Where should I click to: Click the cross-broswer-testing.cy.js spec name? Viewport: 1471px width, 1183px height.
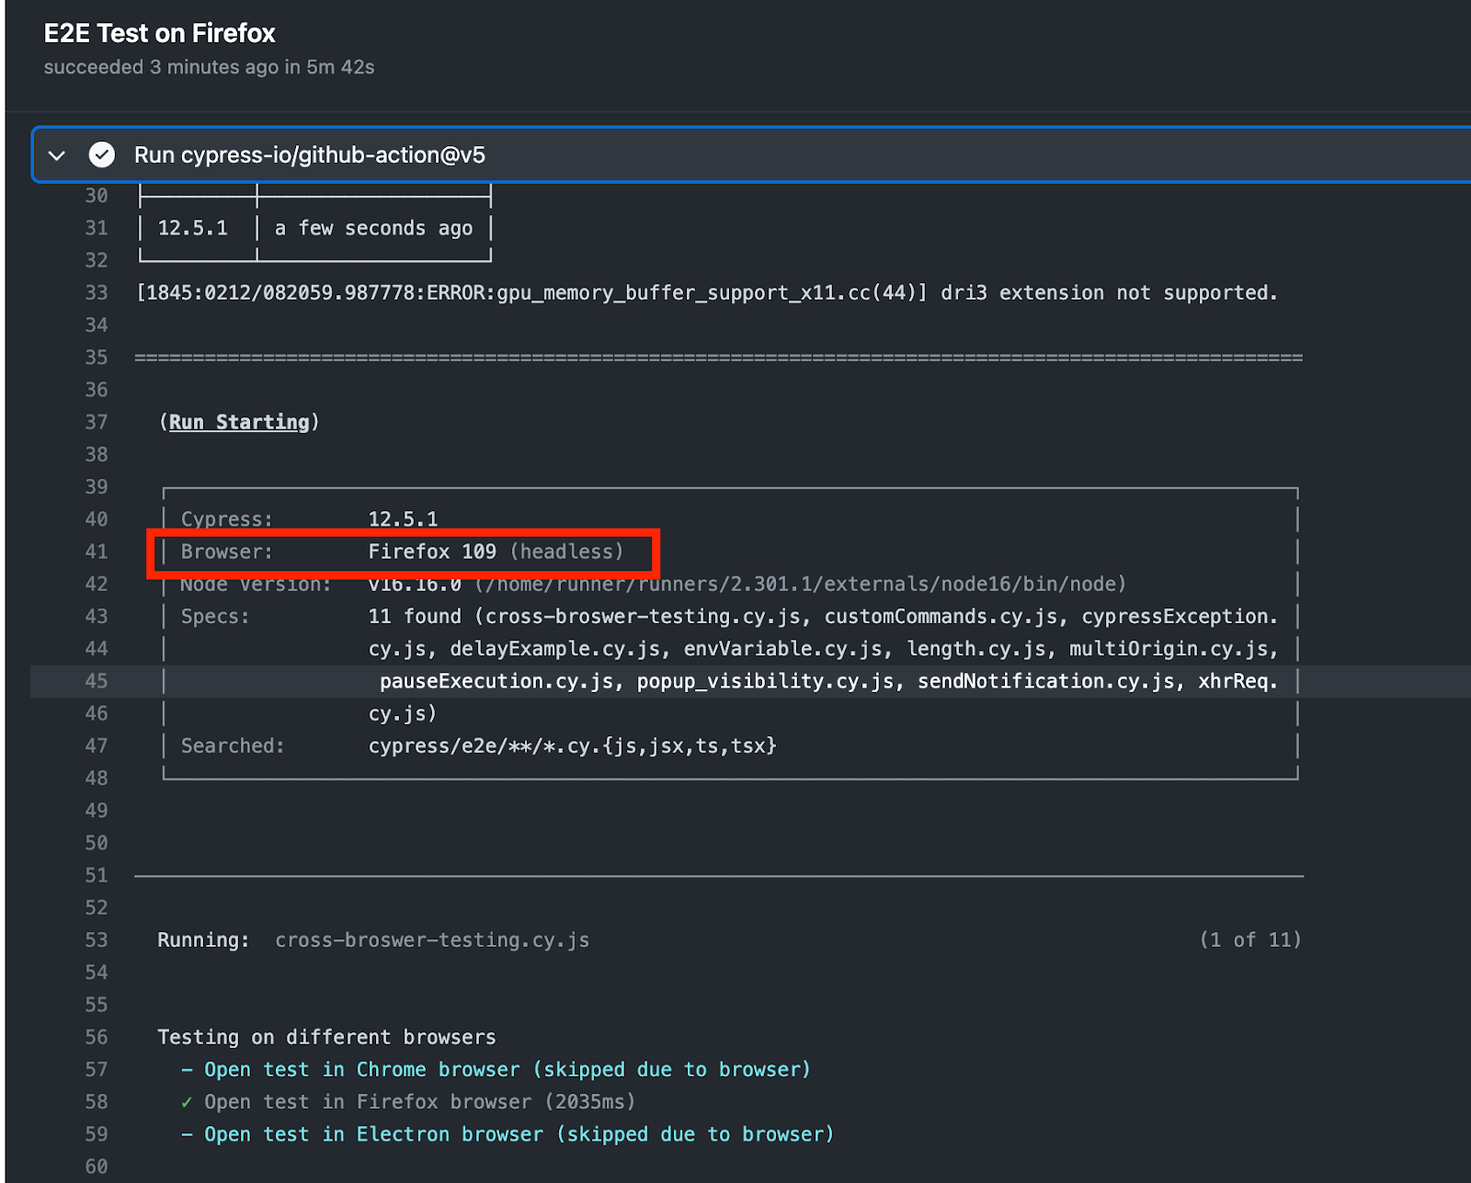431,939
